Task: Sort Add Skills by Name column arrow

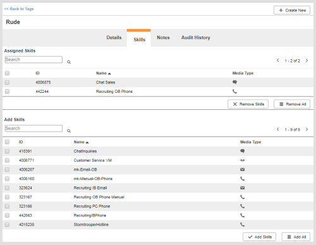Action: [87, 143]
